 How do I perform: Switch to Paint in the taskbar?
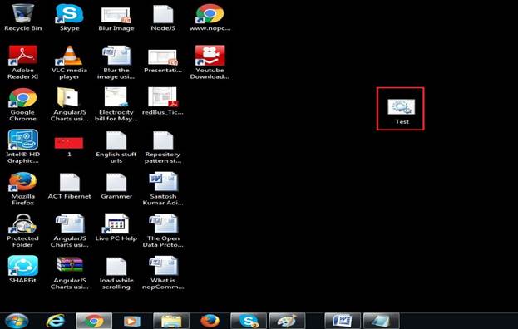tap(287, 321)
